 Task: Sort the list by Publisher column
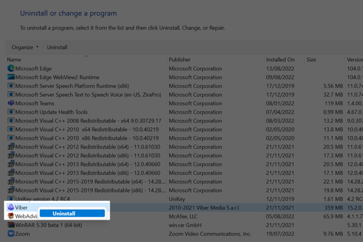pos(180,59)
